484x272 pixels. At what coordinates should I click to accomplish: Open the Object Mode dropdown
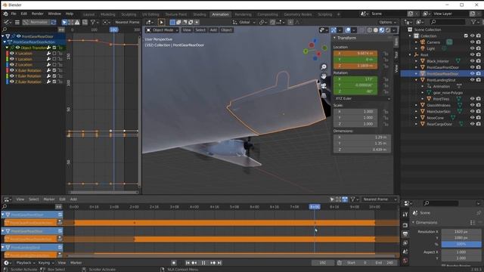click(162, 30)
